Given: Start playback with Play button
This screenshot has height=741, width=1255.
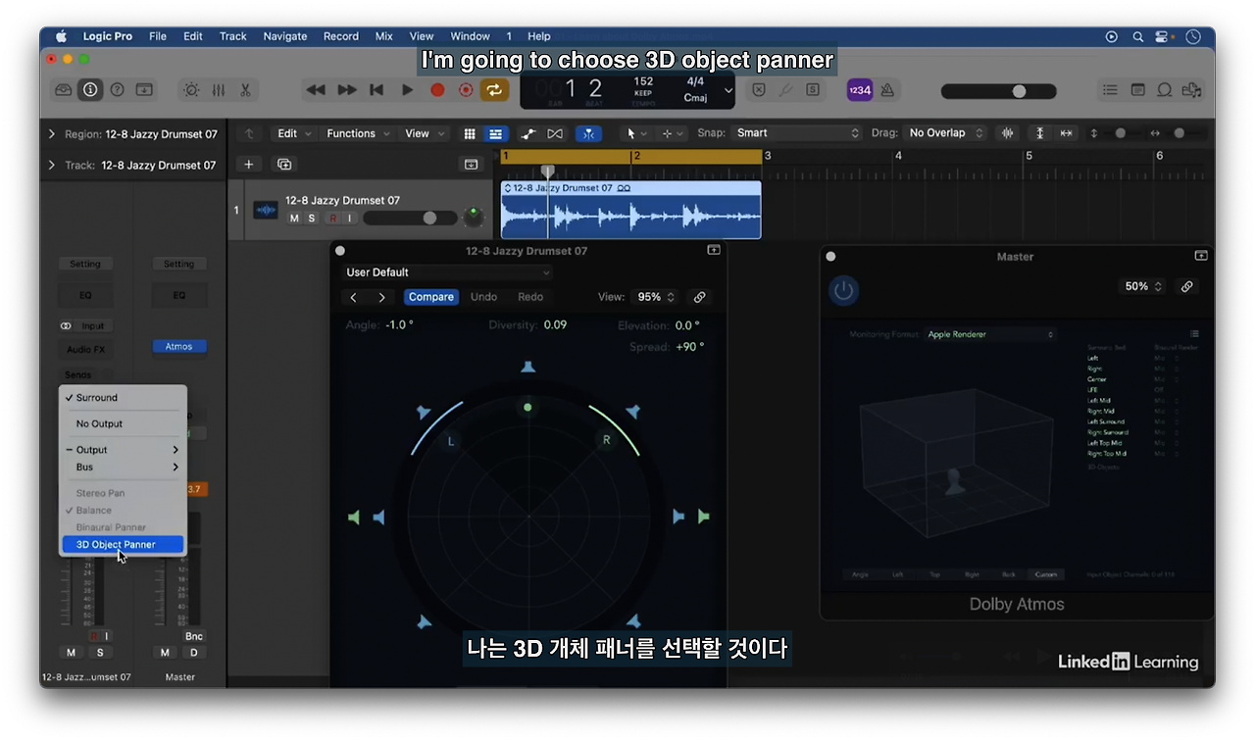Looking at the screenshot, I should [x=407, y=90].
